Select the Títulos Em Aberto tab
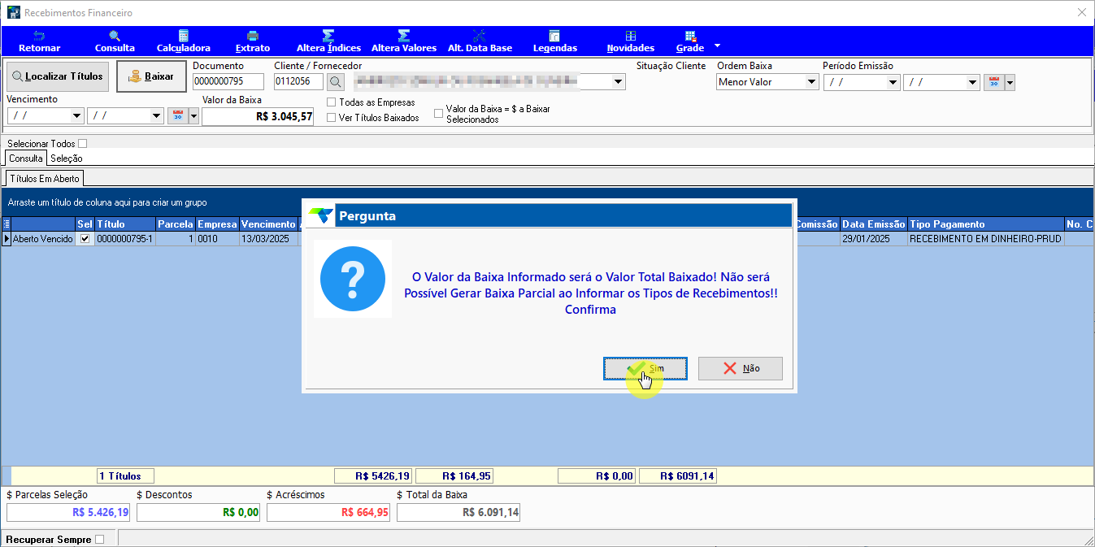Viewport: 1095px width, 547px height. [45, 178]
